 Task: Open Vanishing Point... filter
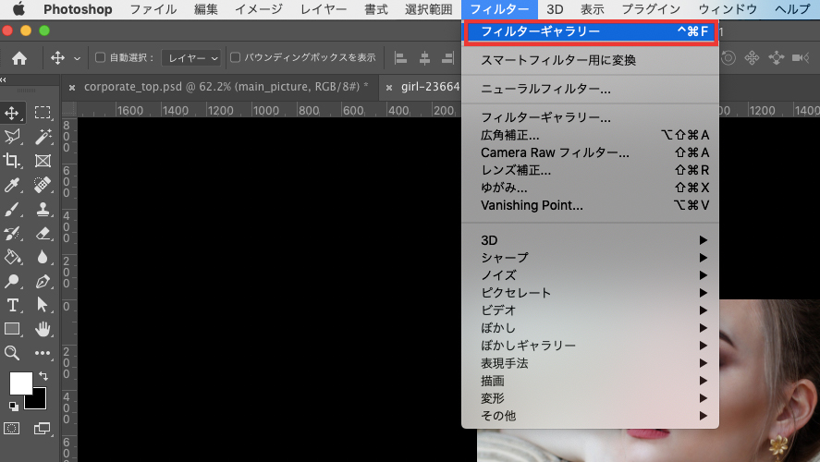[x=590, y=205]
